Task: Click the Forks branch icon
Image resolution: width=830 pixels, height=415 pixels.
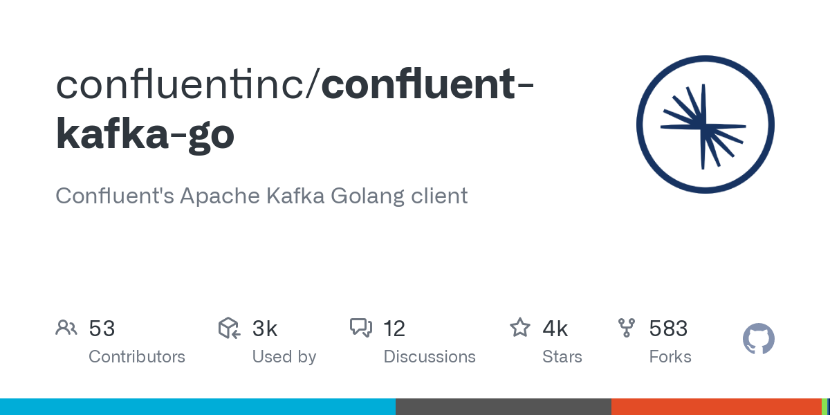Action: coord(627,328)
